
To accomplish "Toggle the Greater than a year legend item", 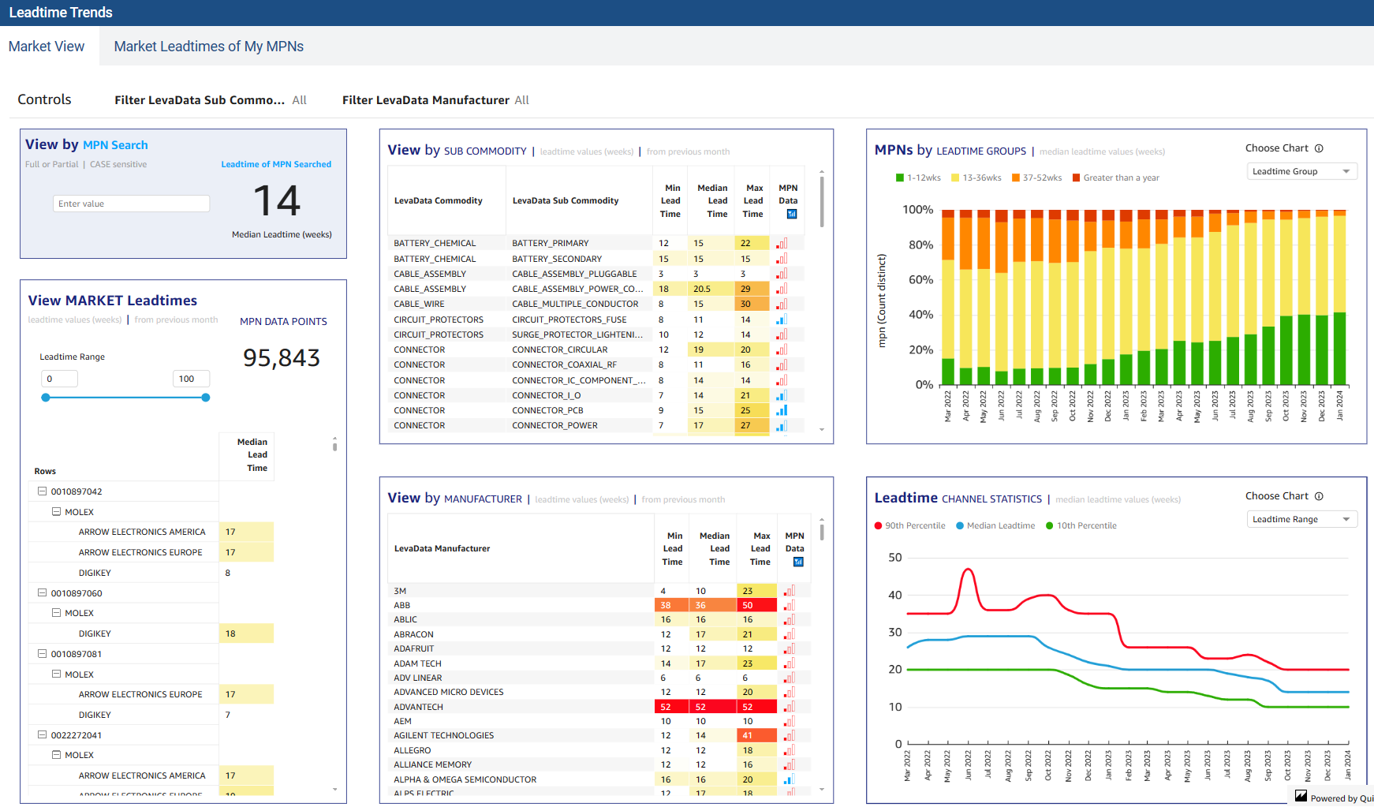I will tap(1115, 178).
